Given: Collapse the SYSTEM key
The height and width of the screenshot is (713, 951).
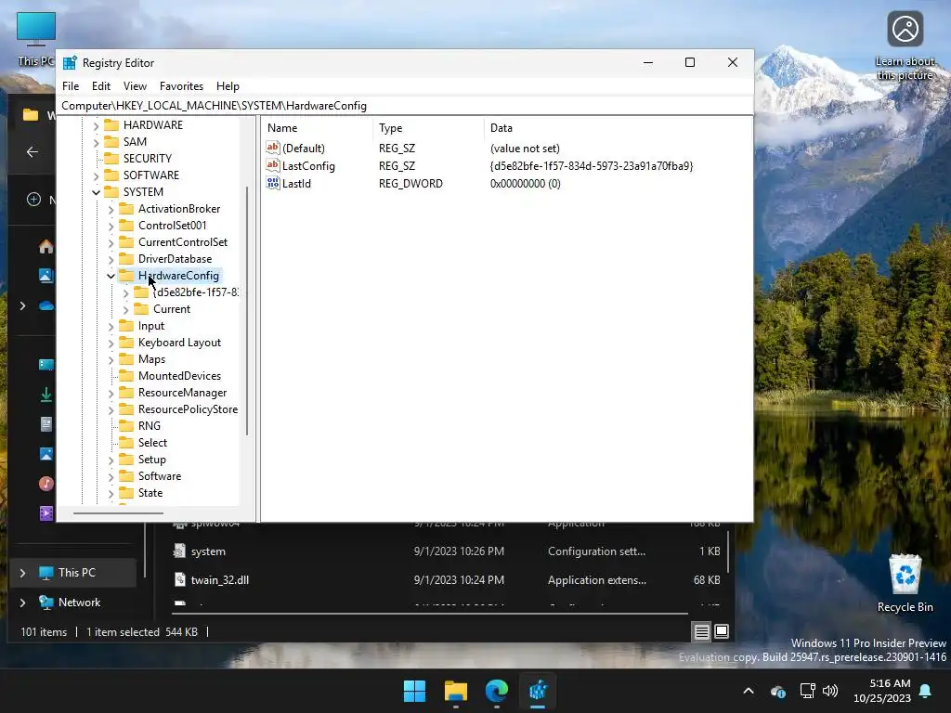Looking at the screenshot, I should click(96, 192).
